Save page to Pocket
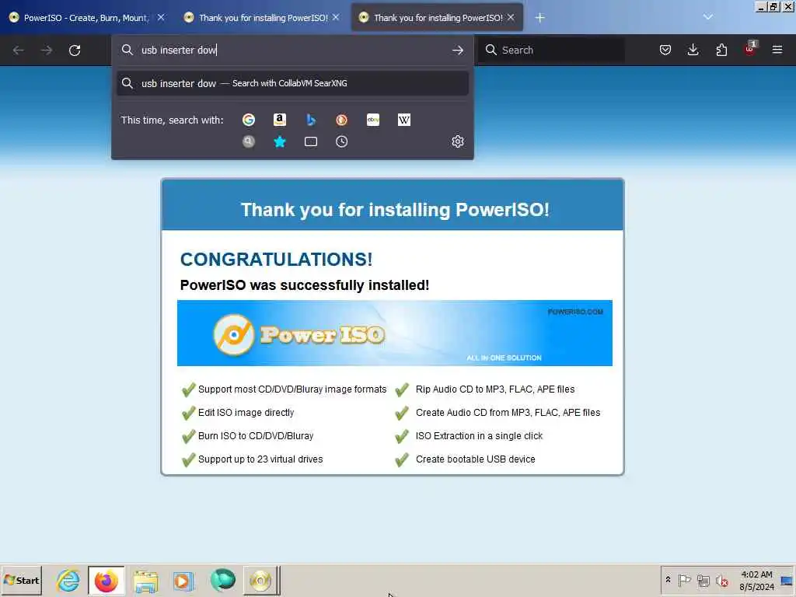Screen dimensions: 796x597 pyautogui.click(x=665, y=50)
